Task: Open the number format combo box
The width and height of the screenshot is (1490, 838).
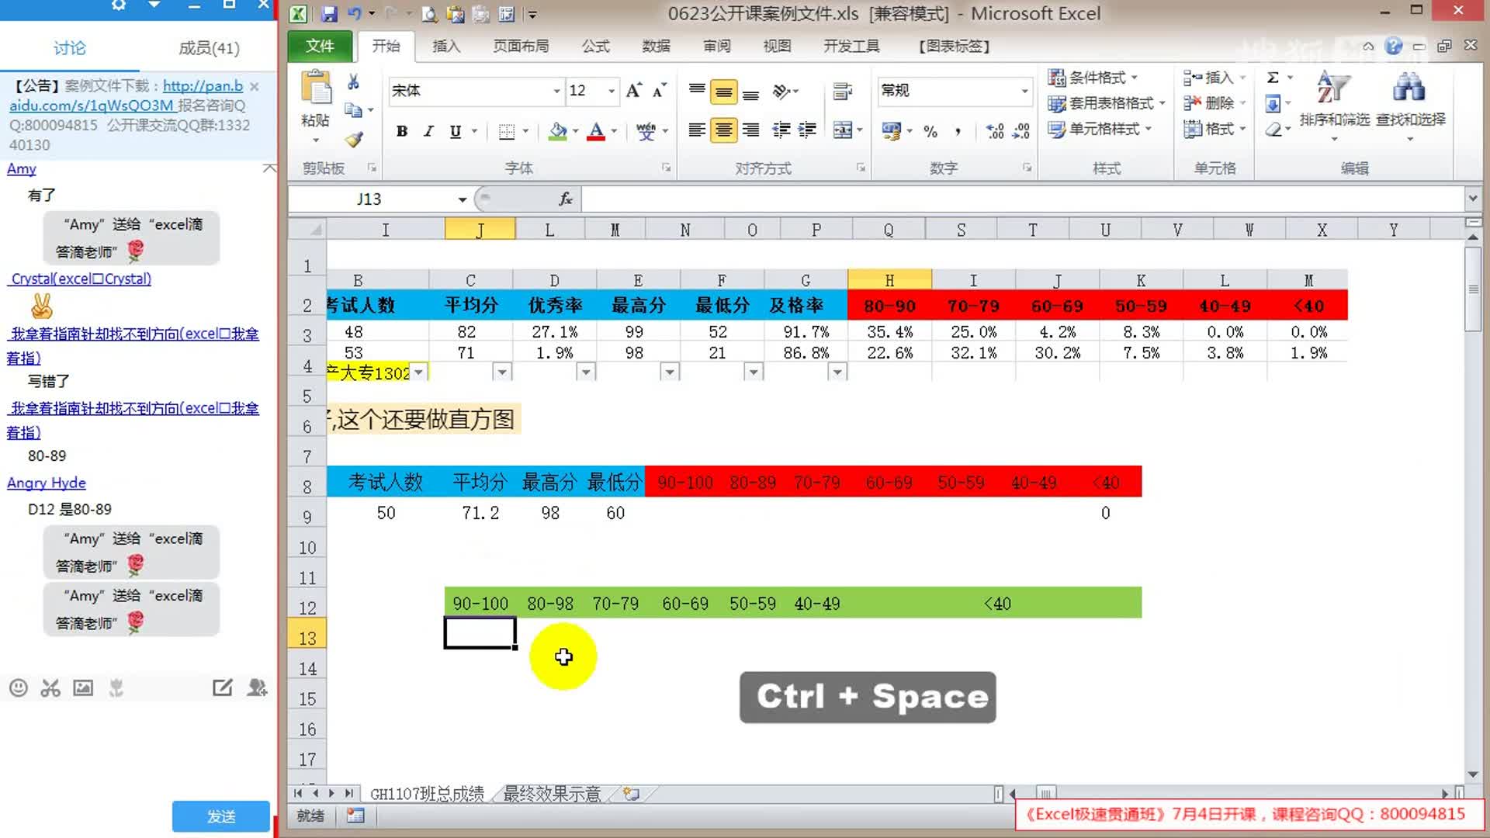Action: coord(1024,91)
